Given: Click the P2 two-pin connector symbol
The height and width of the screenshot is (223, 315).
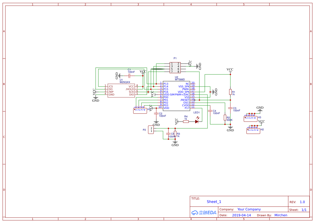Looking at the screenshot, I should [151, 130].
